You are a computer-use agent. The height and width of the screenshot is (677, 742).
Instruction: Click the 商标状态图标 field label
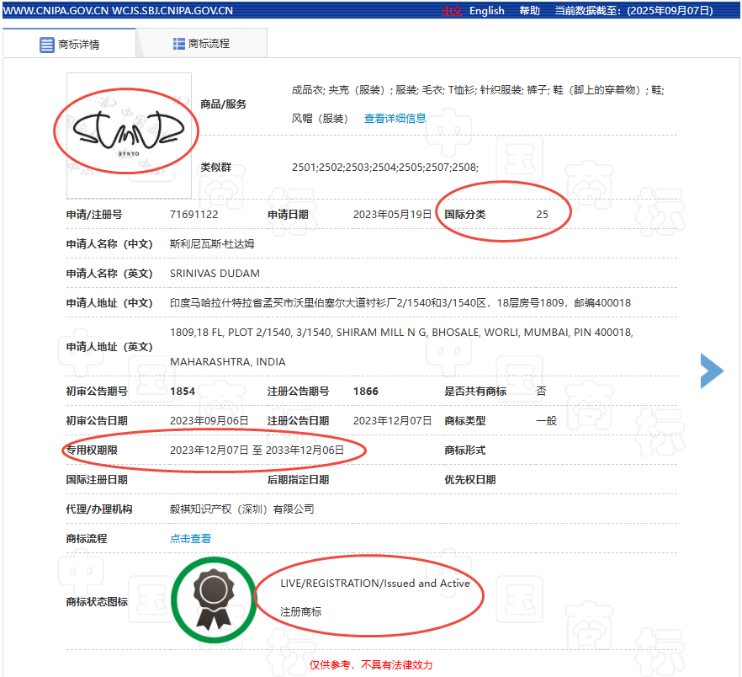click(x=97, y=602)
